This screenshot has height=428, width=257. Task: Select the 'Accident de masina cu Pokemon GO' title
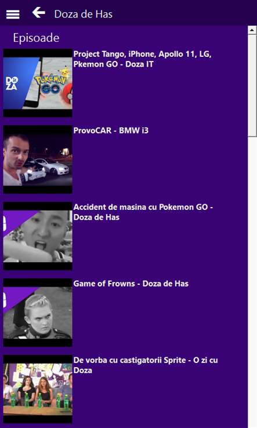tap(143, 212)
